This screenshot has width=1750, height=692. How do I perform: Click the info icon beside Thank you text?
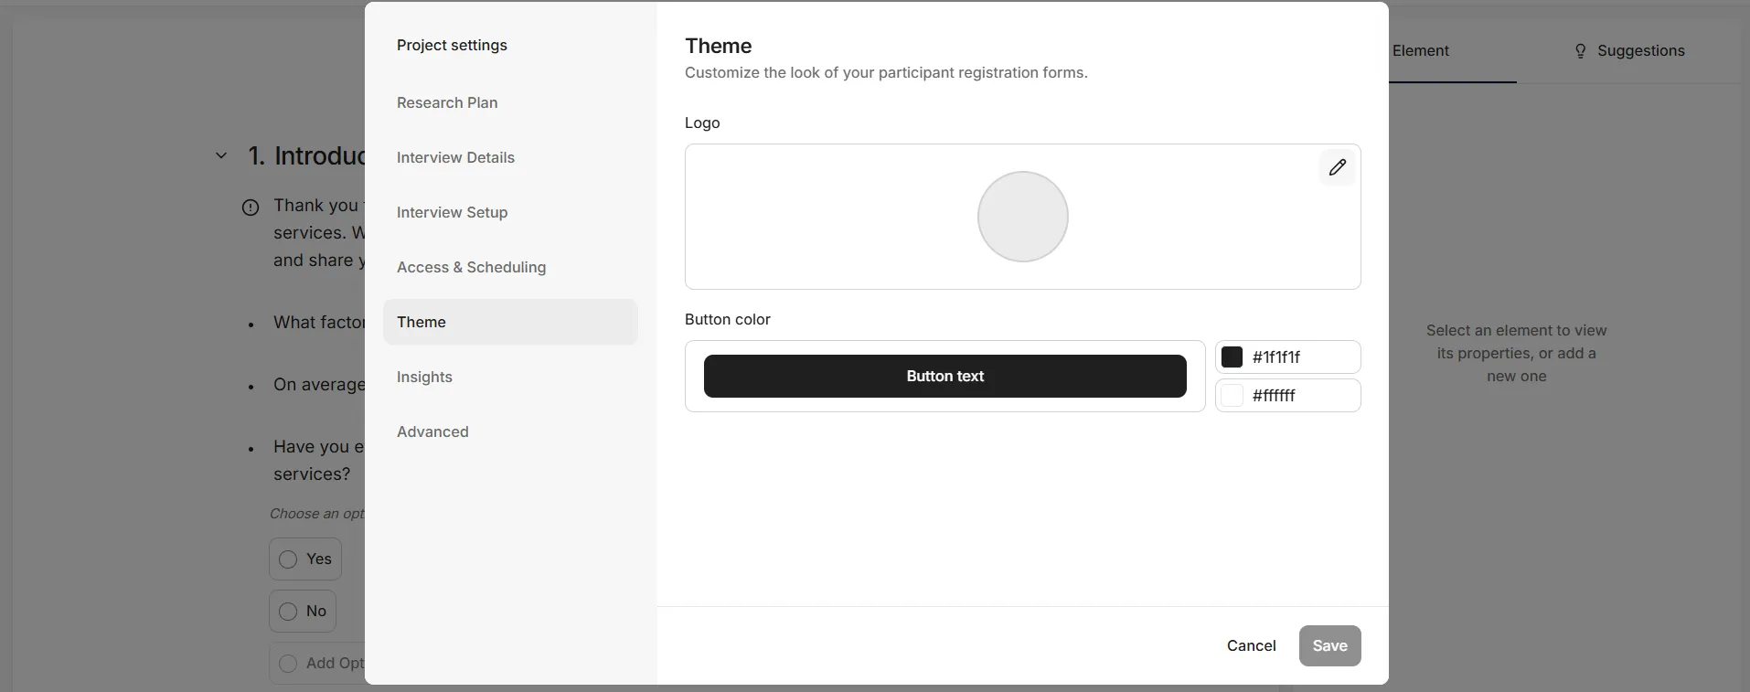coord(251,208)
